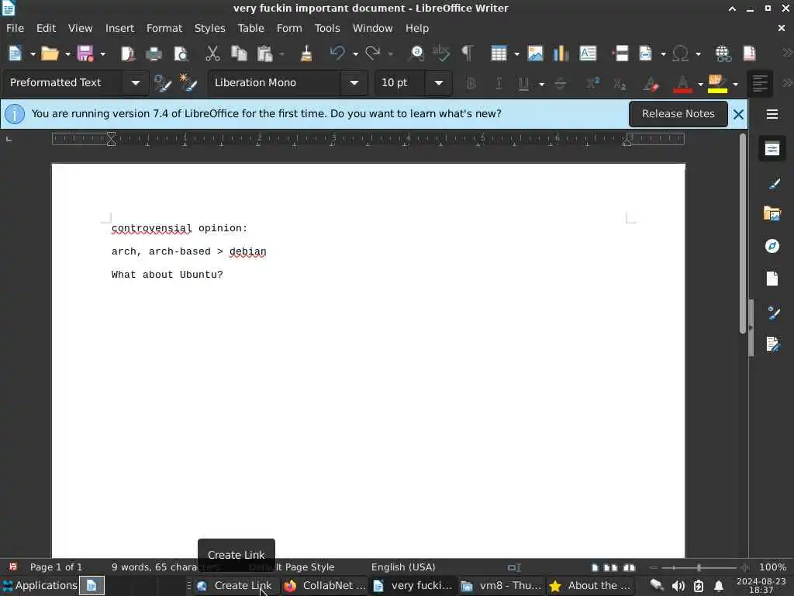Open the sidebar Gallery deck
This screenshot has width=794, height=596.
pos(772,214)
